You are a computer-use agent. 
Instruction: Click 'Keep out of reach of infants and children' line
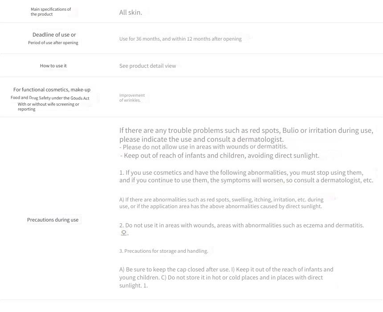point(220,156)
